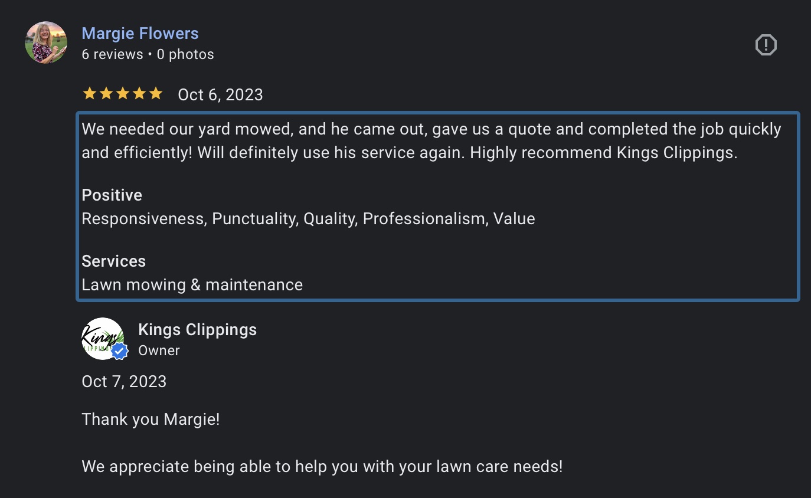The image size is (811, 498).
Task: Click the Thank you Margie reply text
Action: (151, 420)
